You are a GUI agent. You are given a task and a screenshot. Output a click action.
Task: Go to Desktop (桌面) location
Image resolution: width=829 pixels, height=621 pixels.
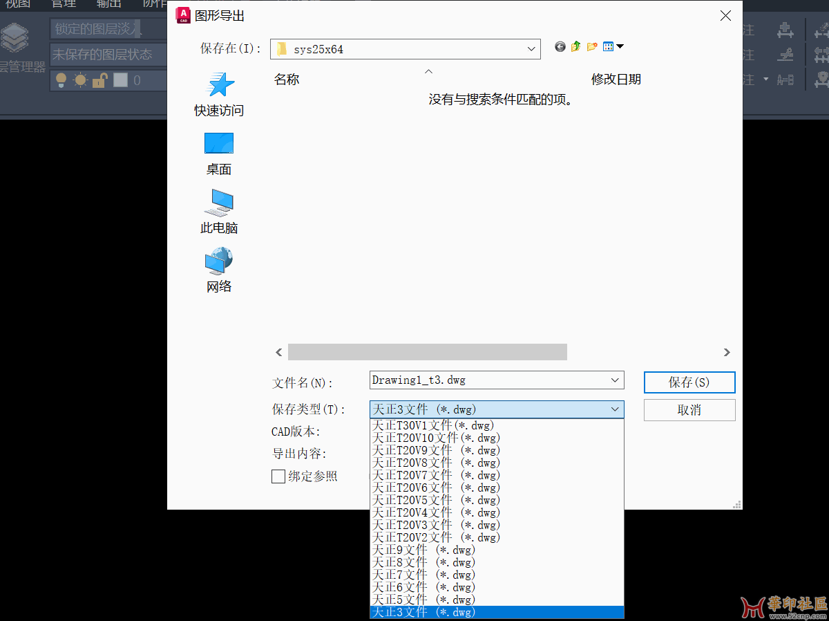click(x=219, y=153)
